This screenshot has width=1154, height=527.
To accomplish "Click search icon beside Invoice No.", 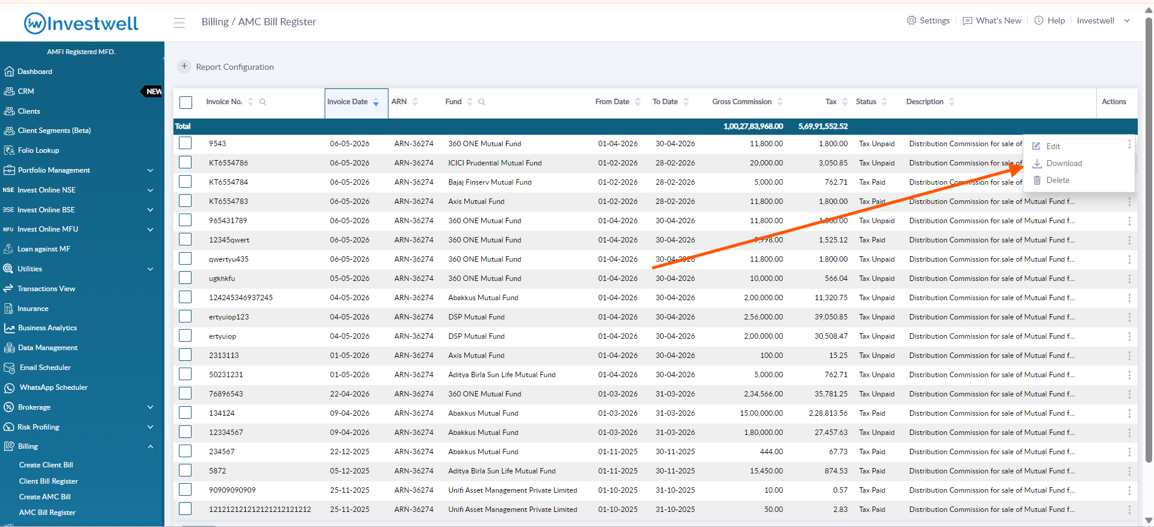I will [263, 102].
